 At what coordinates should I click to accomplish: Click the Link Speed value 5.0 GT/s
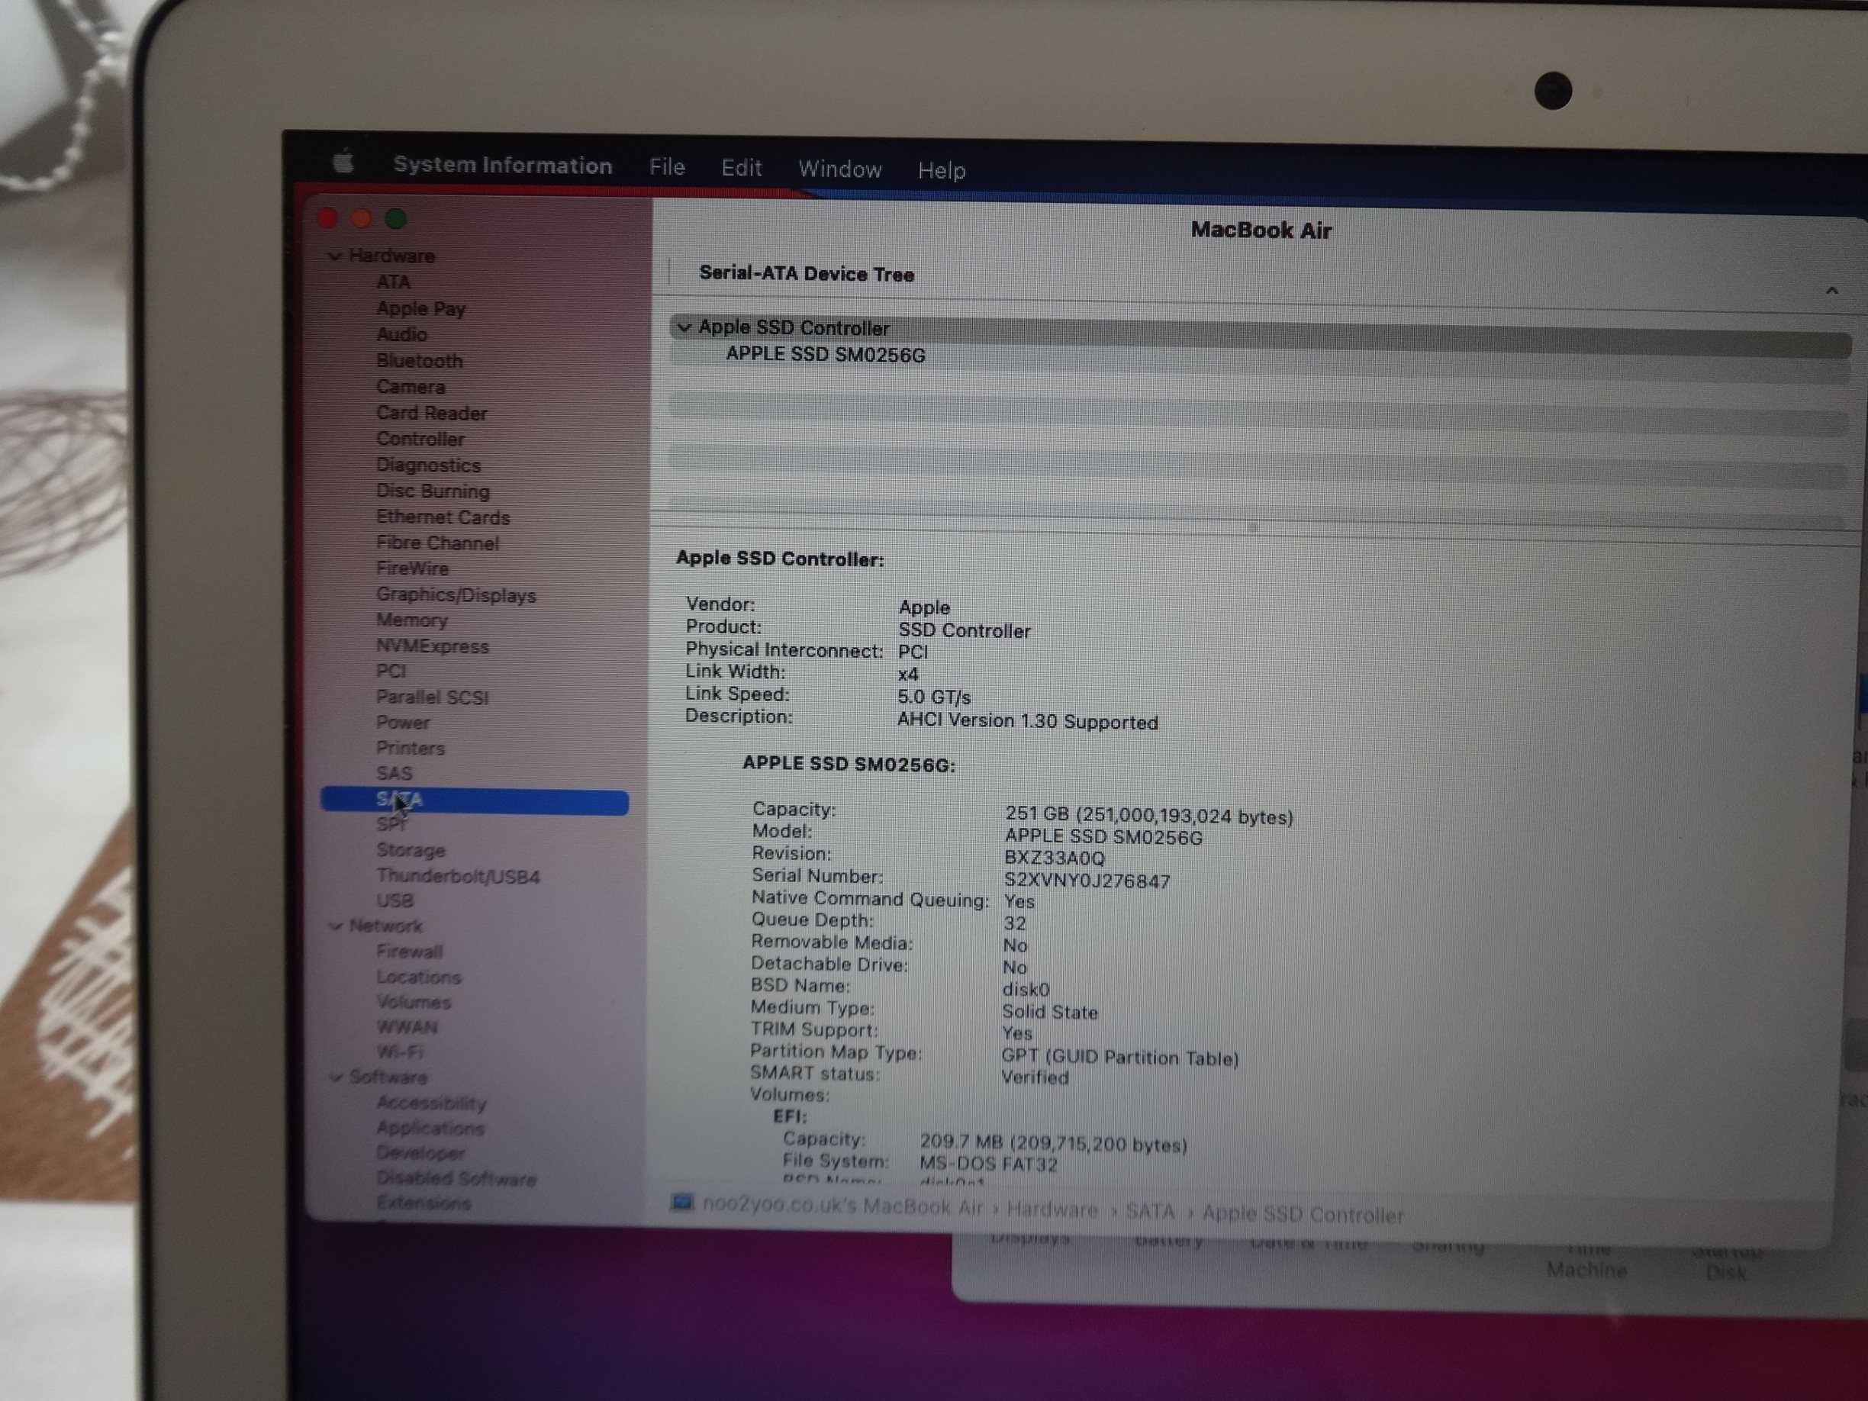[934, 697]
